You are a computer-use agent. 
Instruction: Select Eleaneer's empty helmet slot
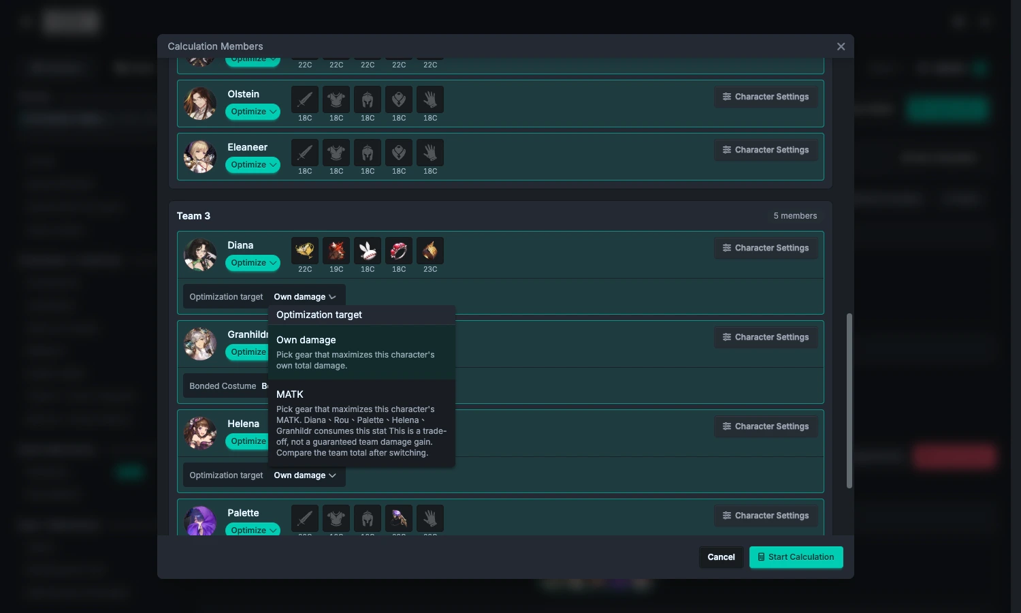(x=368, y=153)
